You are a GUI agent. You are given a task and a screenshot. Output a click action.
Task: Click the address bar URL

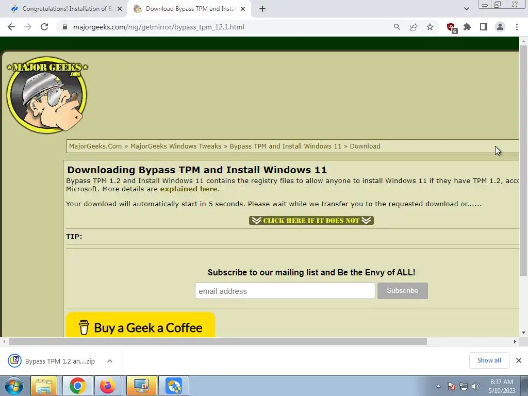(x=159, y=27)
